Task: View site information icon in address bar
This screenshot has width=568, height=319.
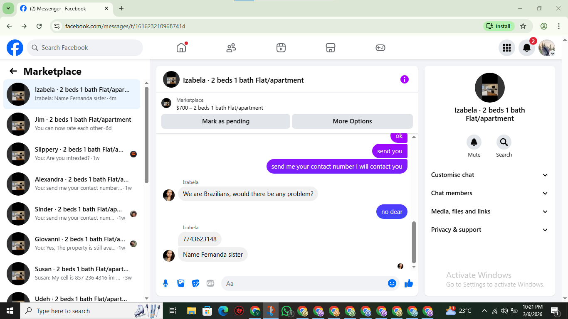Action: coord(57,26)
